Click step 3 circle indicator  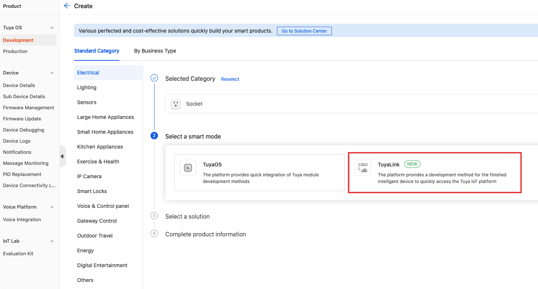click(154, 216)
